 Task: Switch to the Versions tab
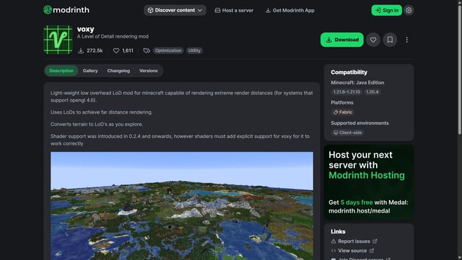[x=148, y=71]
